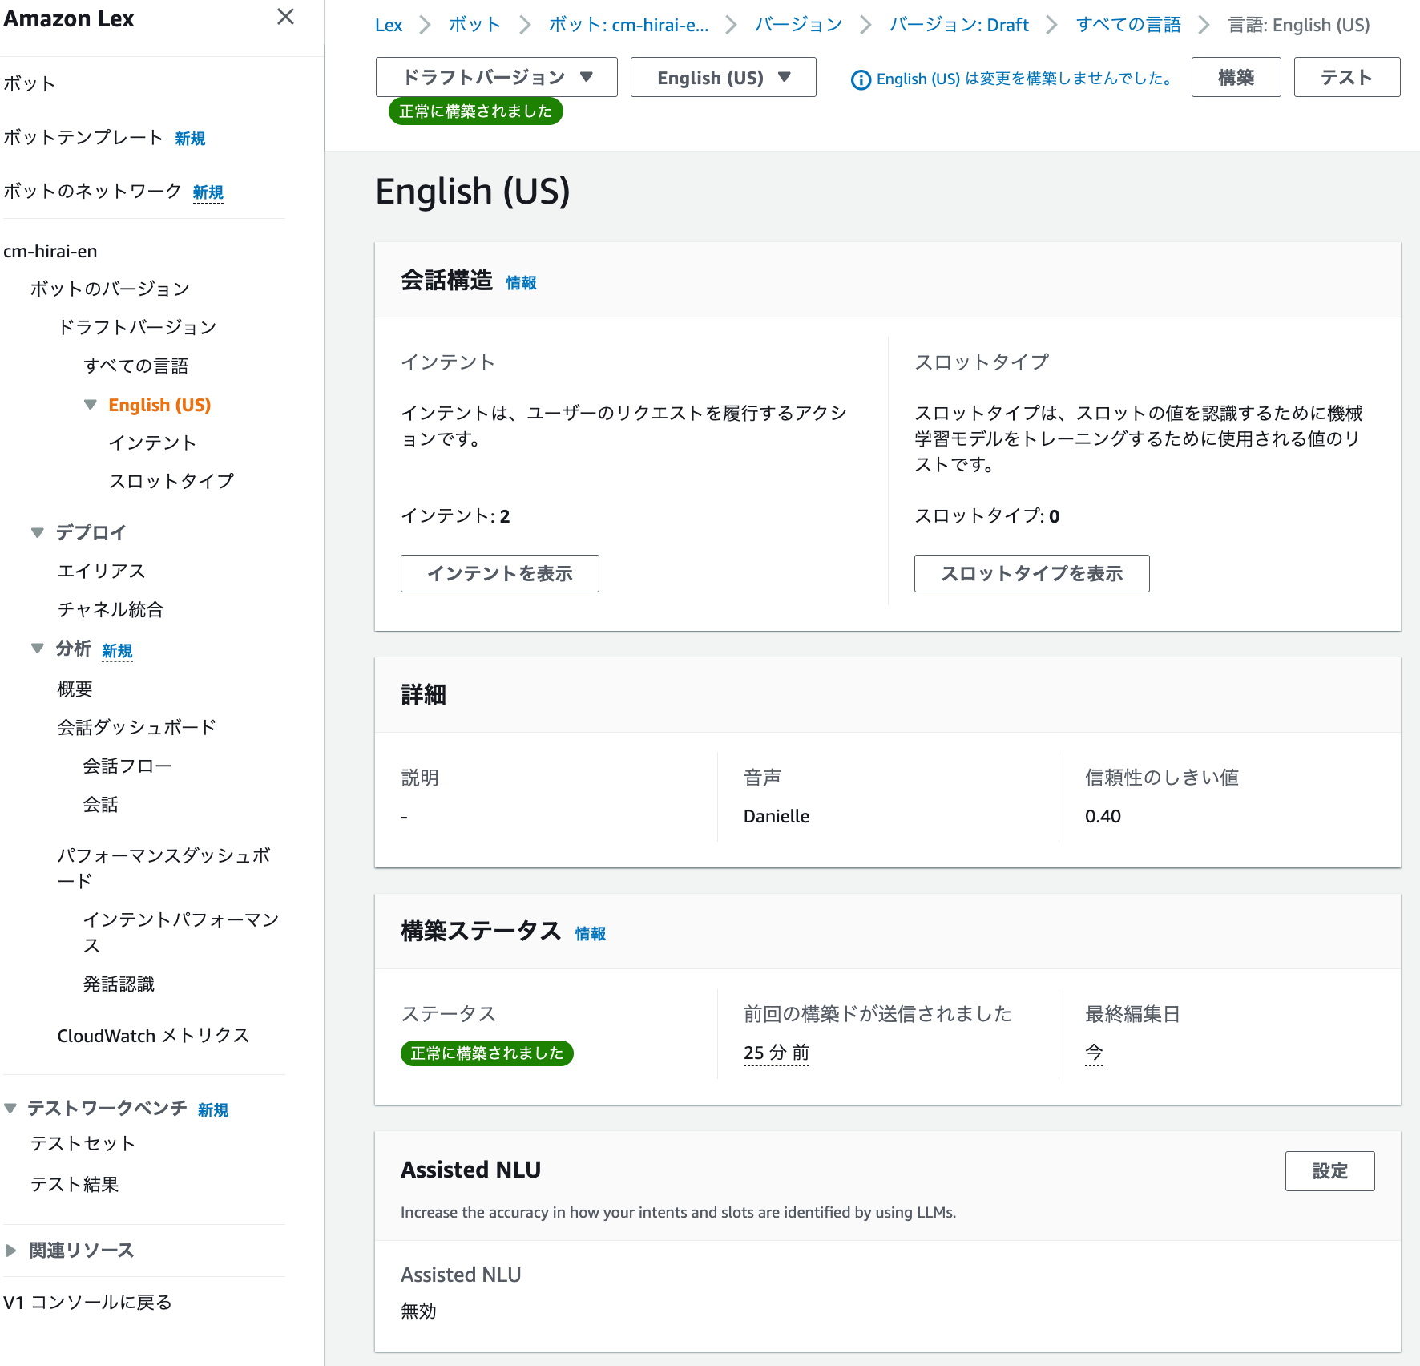Viewport: 1420px width, 1366px height.
Task: Open the ドラフトバージョン version dropdown
Action: click(496, 77)
